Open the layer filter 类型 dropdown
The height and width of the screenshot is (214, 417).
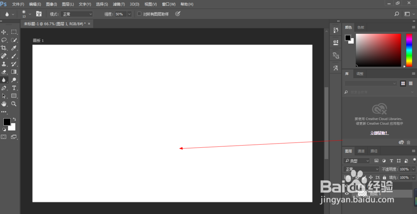click(x=357, y=161)
